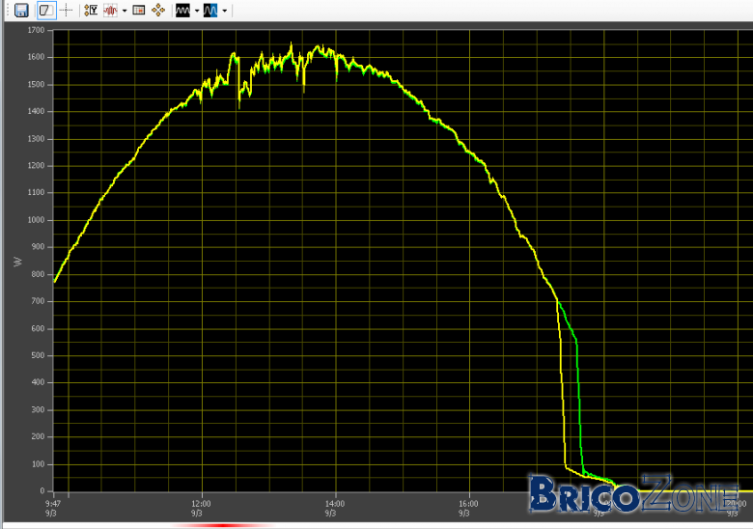The height and width of the screenshot is (529, 753).
Task: Click the 1700 Y-axis value label
Action: [36, 30]
